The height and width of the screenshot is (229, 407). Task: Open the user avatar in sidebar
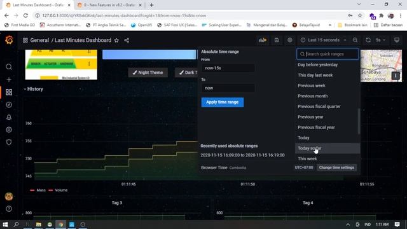tap(9, 197)
